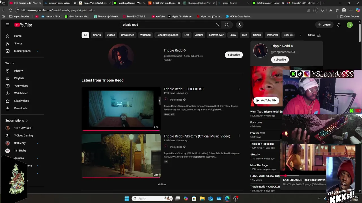Switch to Prime Video: Watch tab
The image size is (362, 203).
pos(95,3)
